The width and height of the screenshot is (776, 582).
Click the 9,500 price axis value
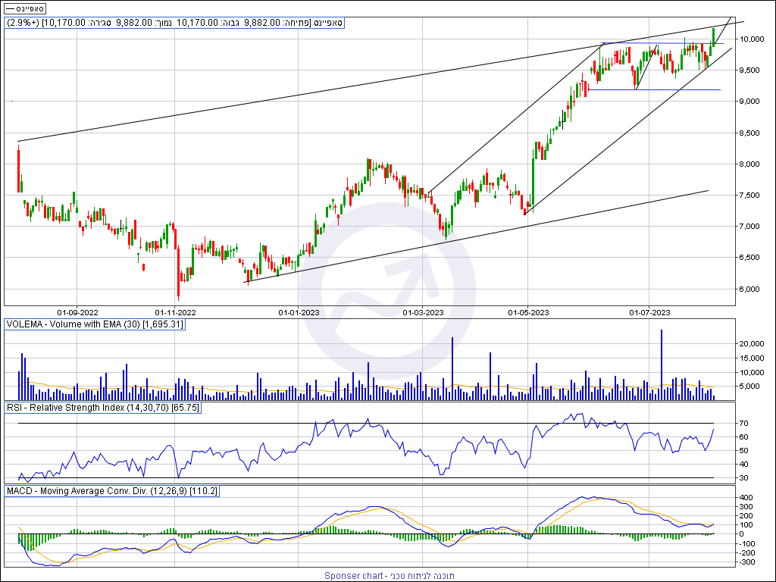[x=751, y=70]
